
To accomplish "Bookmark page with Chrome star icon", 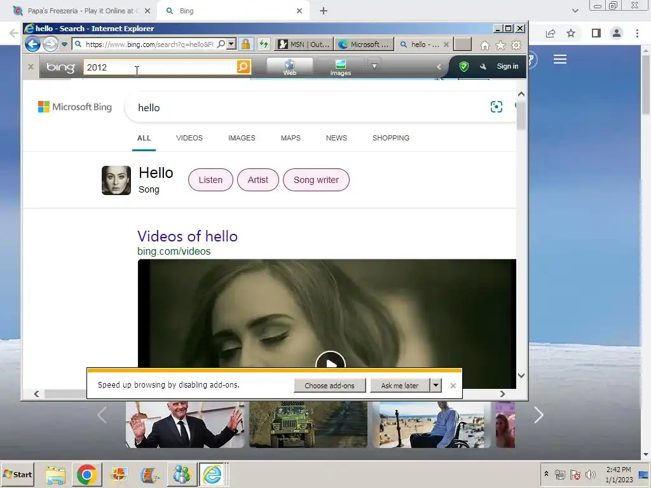I will (571, 33).
